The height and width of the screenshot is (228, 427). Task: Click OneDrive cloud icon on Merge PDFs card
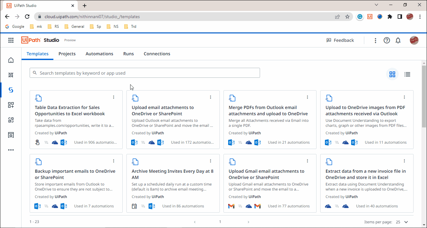[249, 142]
